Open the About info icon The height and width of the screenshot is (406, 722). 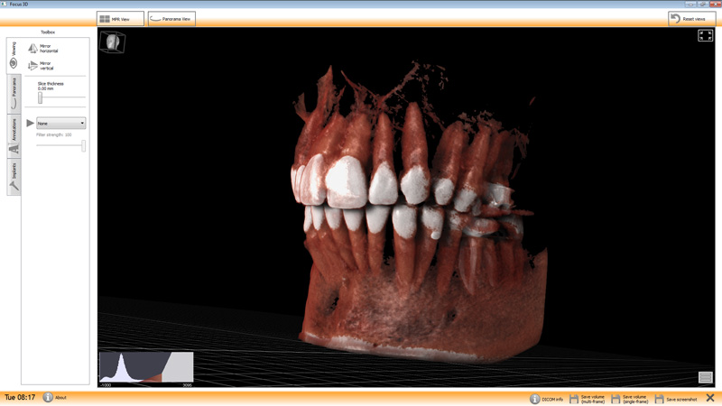48,397
